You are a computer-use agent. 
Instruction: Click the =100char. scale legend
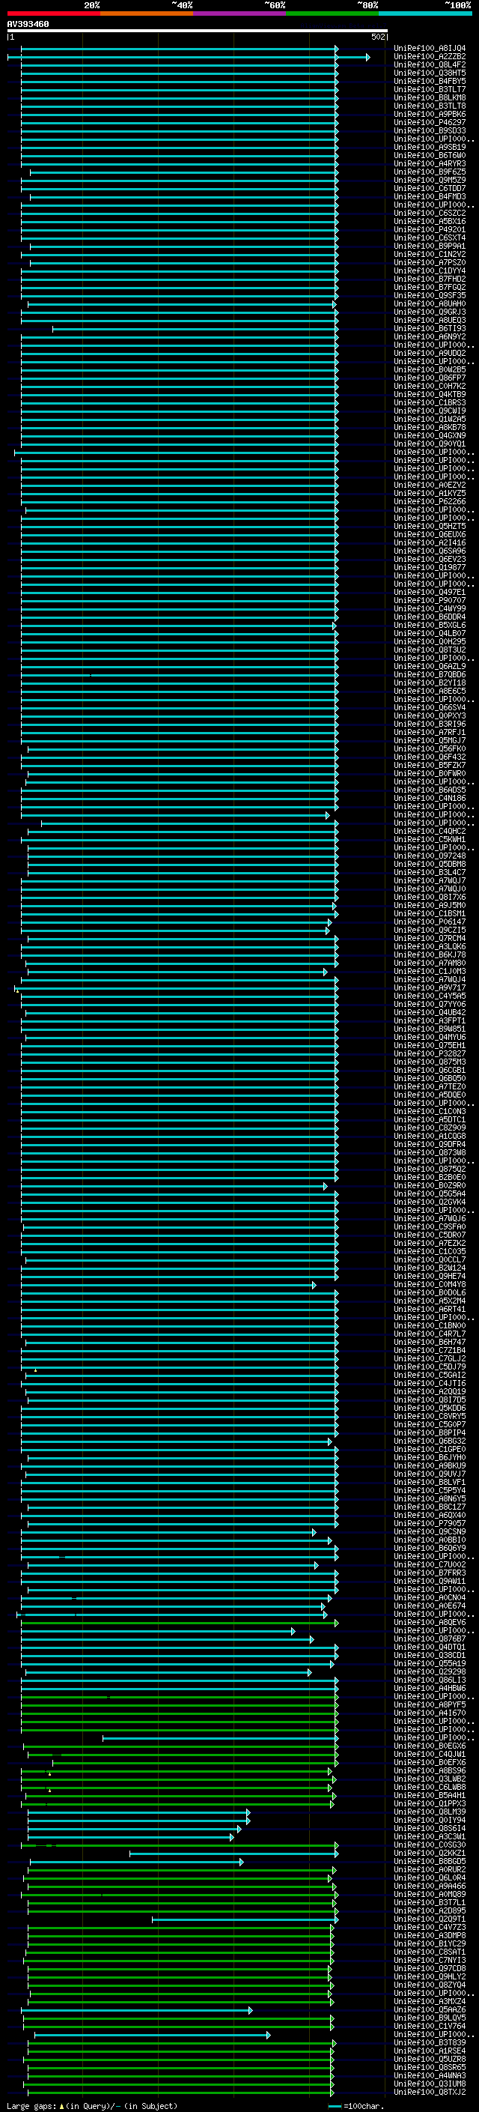[x=357, y=2105]
